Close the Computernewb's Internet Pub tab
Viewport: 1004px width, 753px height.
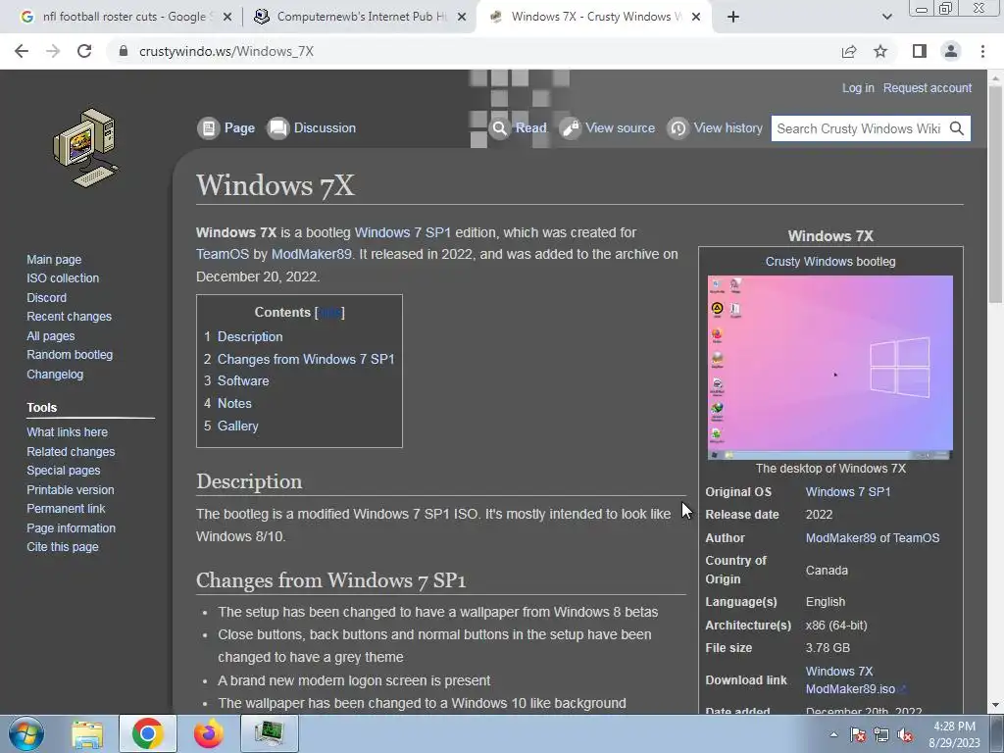[x=462, y=17]
